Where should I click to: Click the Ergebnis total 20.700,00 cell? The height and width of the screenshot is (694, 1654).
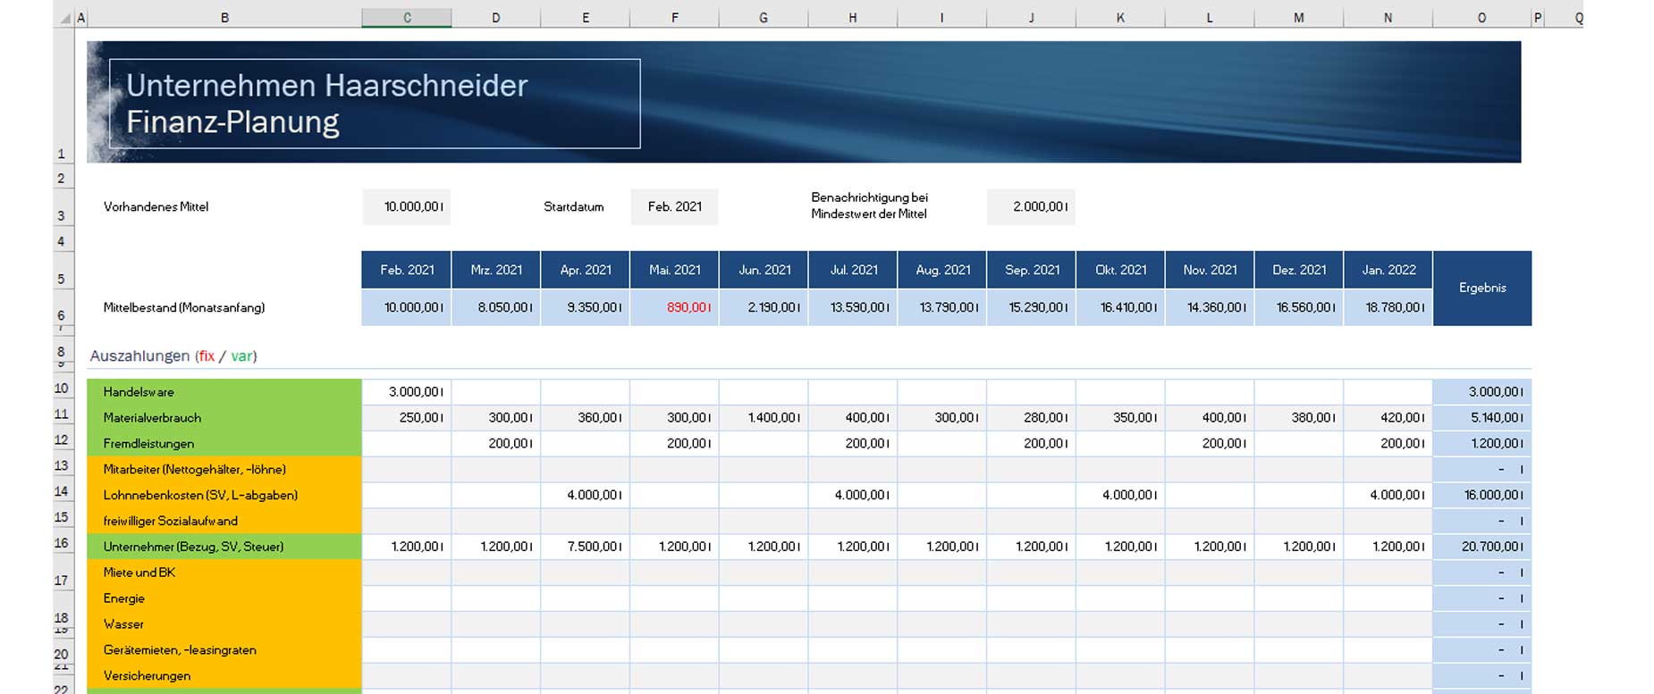(1481, 547)
